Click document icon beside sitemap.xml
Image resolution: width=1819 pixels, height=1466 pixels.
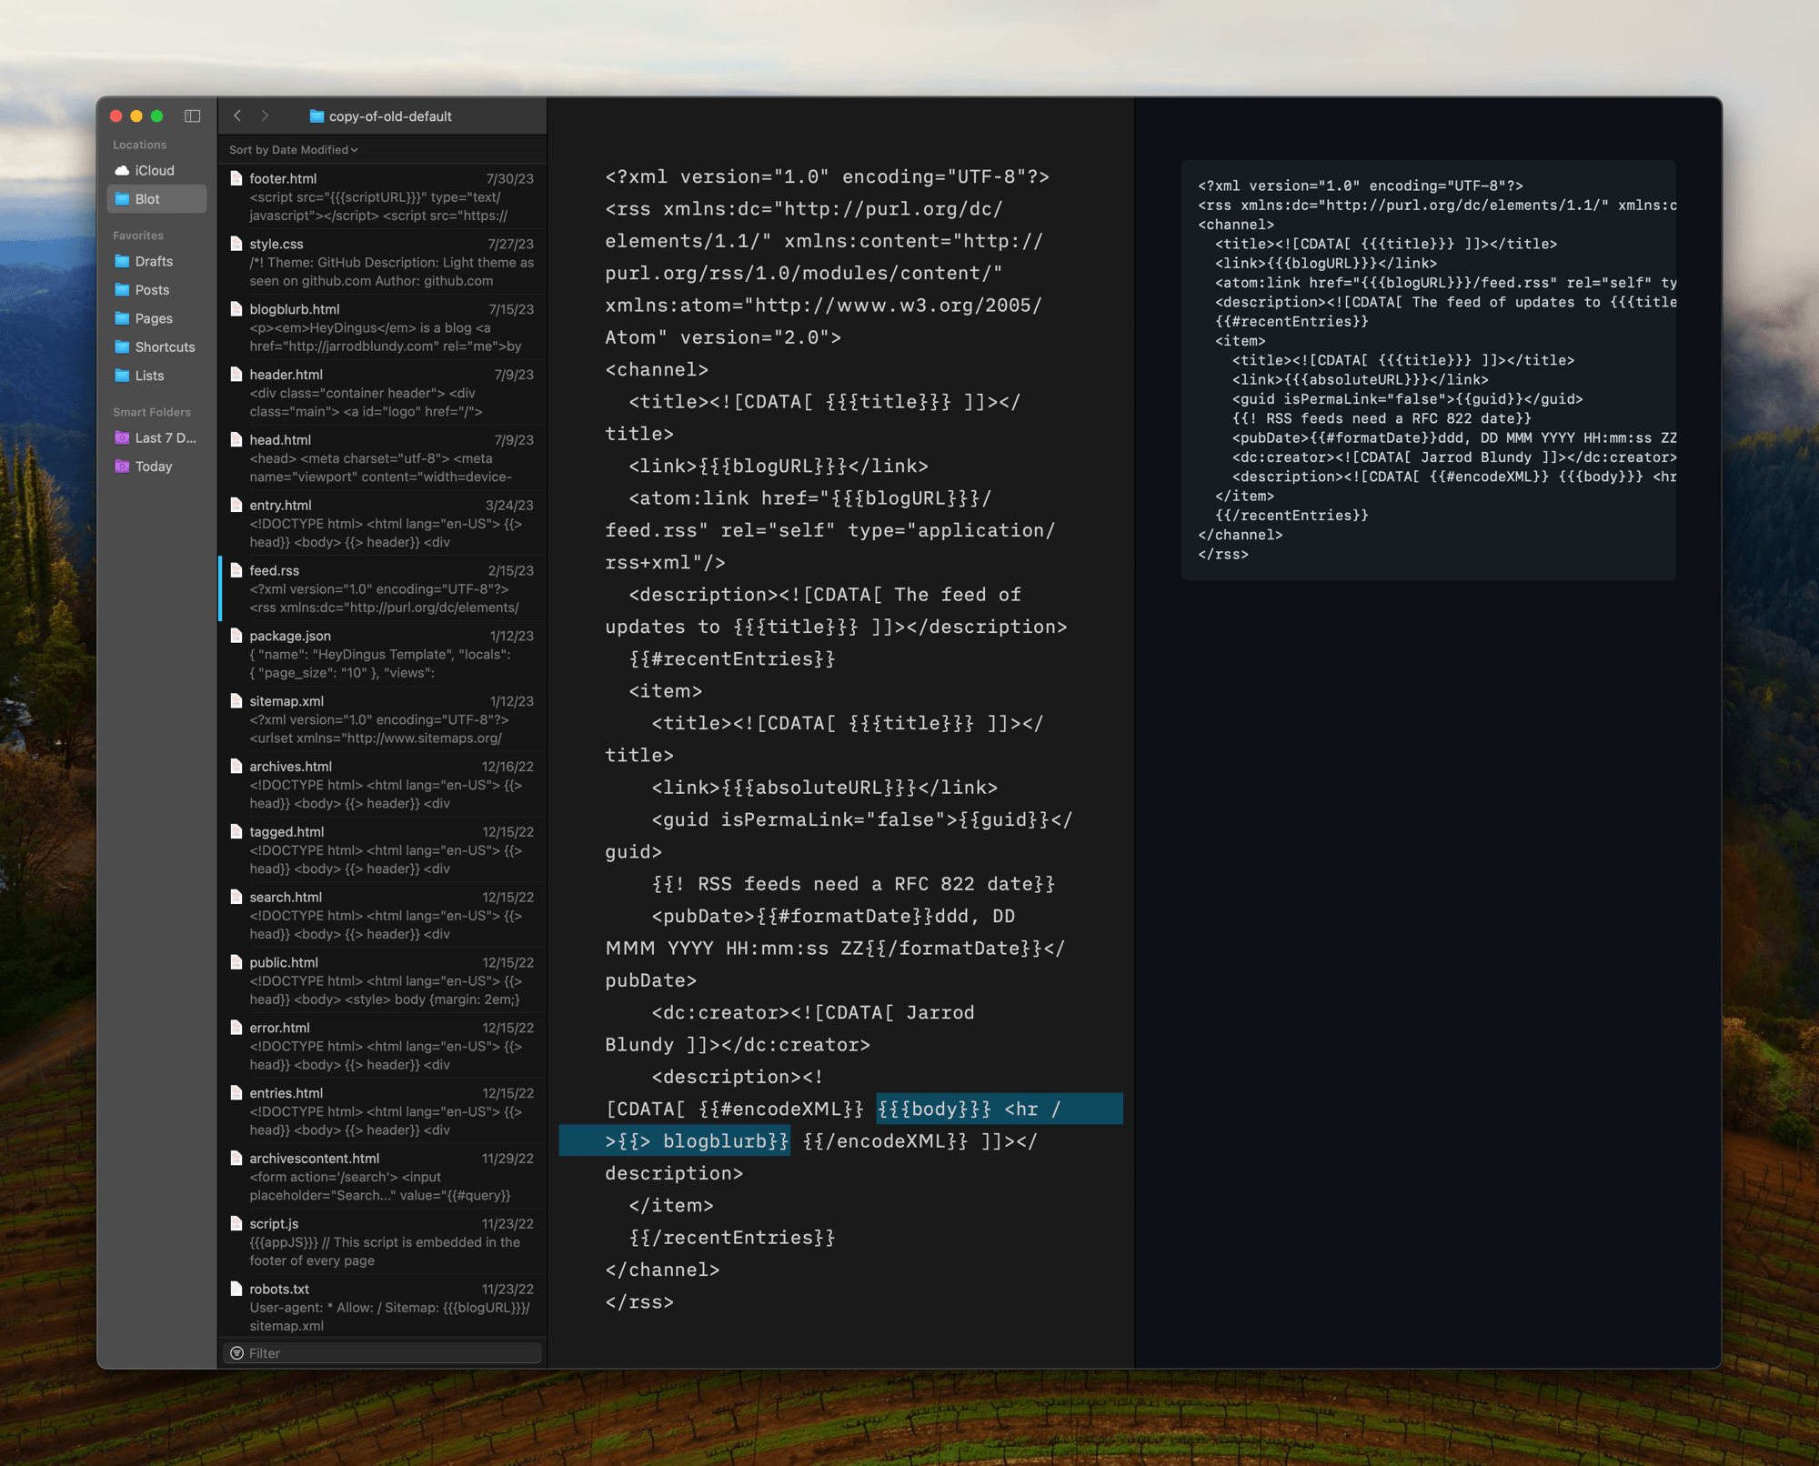tap(236, 701)
